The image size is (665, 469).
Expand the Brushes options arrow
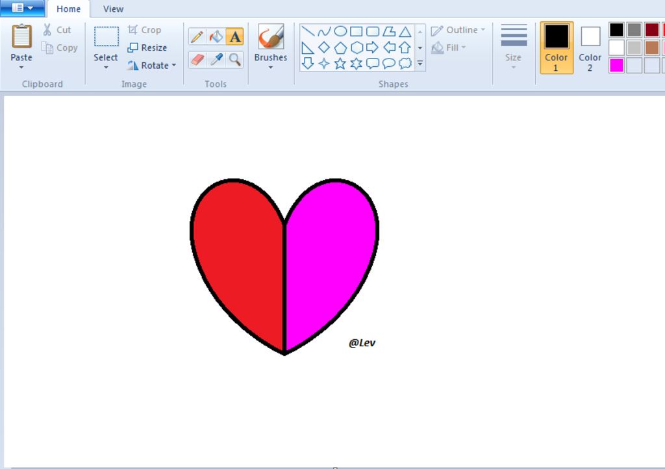pyautogui.click(x=271, y=68)
